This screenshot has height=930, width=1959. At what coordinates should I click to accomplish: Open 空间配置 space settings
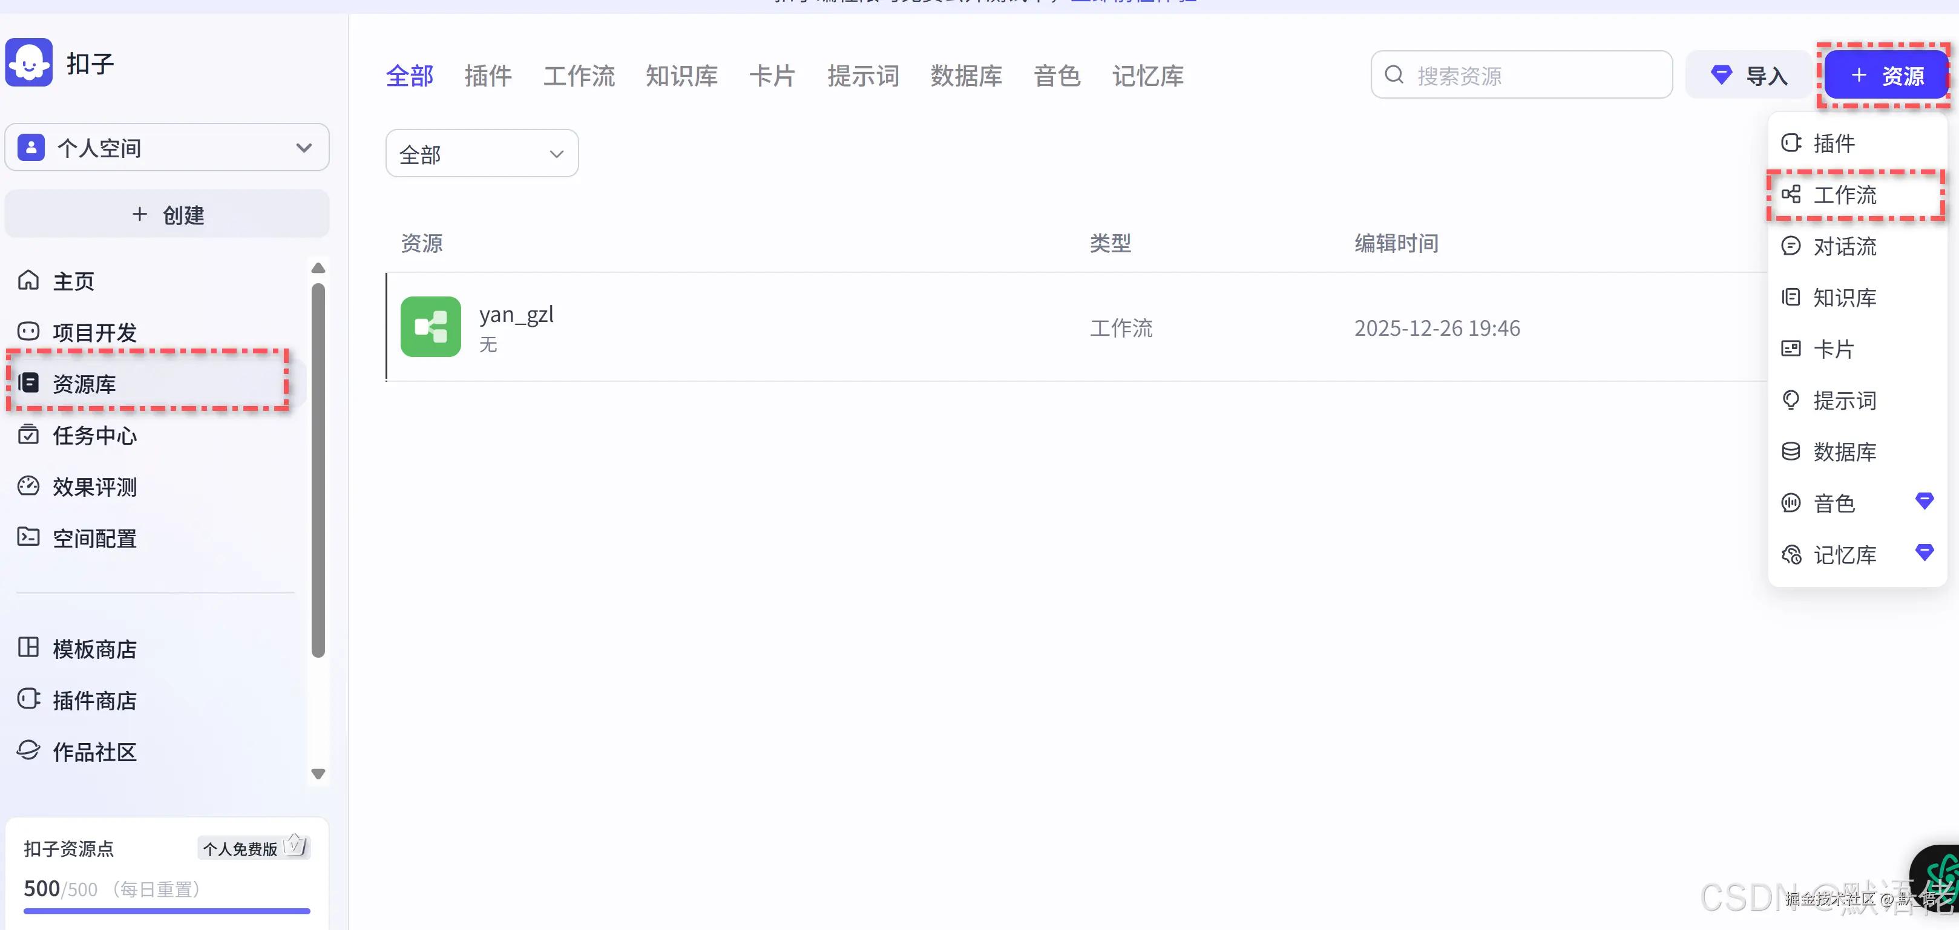click(x=94, y=538)
